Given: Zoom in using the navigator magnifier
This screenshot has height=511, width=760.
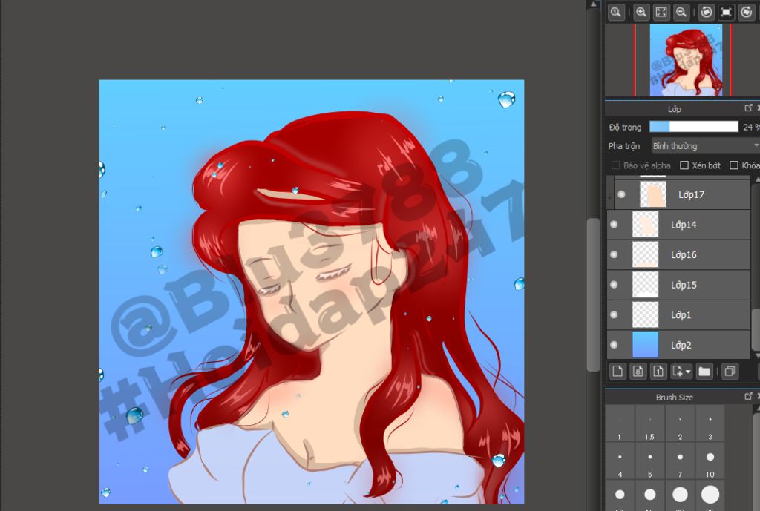Looking at the screenshot, I should pyautogui.click(x=641, y=12).
